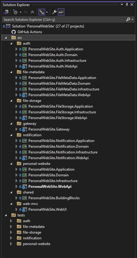Click web icon of PersonalWebSite.FileStorage.WebApi

tap(24, 118)
